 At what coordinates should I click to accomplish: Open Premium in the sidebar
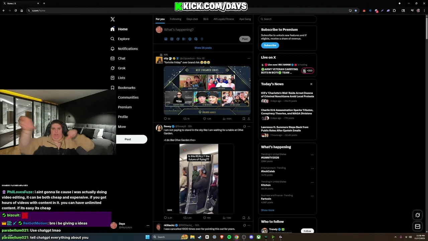click(125, 107)
